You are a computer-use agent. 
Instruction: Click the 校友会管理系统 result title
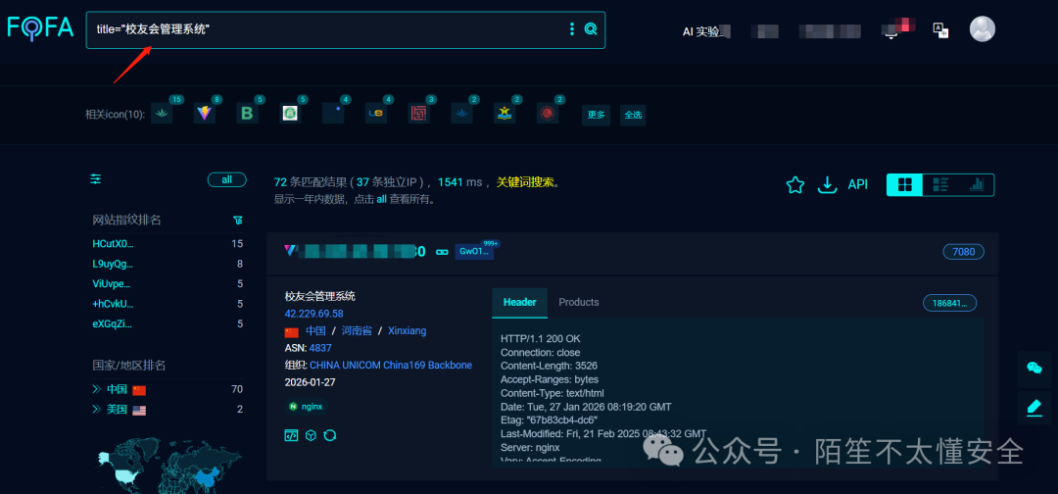coord(319,296)
